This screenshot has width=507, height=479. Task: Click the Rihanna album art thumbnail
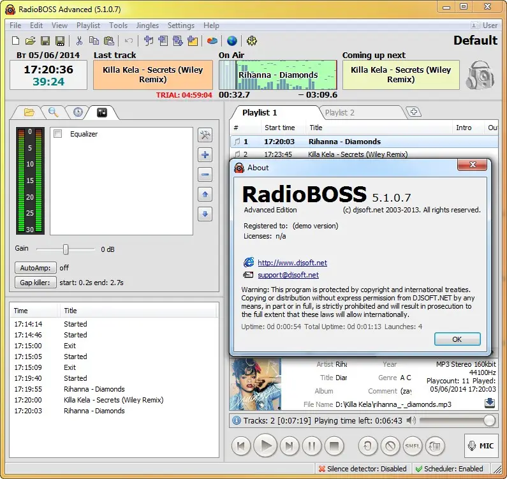[x=255, y=384]
